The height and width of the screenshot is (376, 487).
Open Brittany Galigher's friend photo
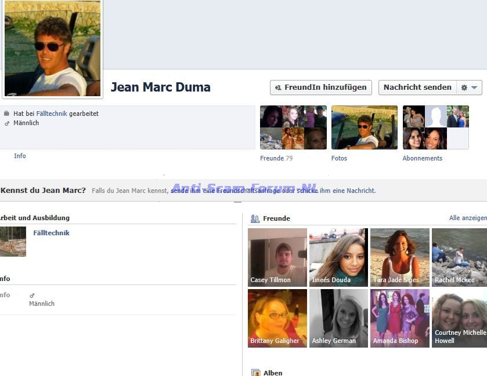[277, 318]
